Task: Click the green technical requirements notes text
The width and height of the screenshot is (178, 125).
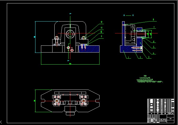Action: click(x=150, y=80)
